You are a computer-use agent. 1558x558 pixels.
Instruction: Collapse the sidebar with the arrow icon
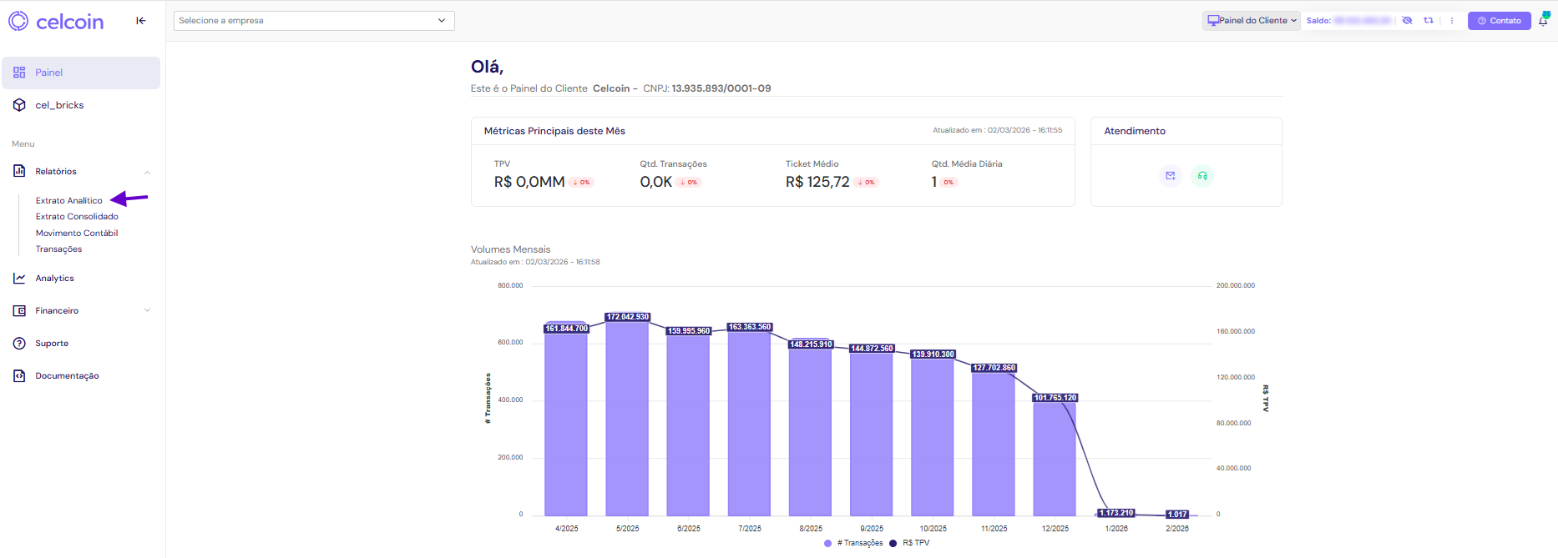pos(141,21)
